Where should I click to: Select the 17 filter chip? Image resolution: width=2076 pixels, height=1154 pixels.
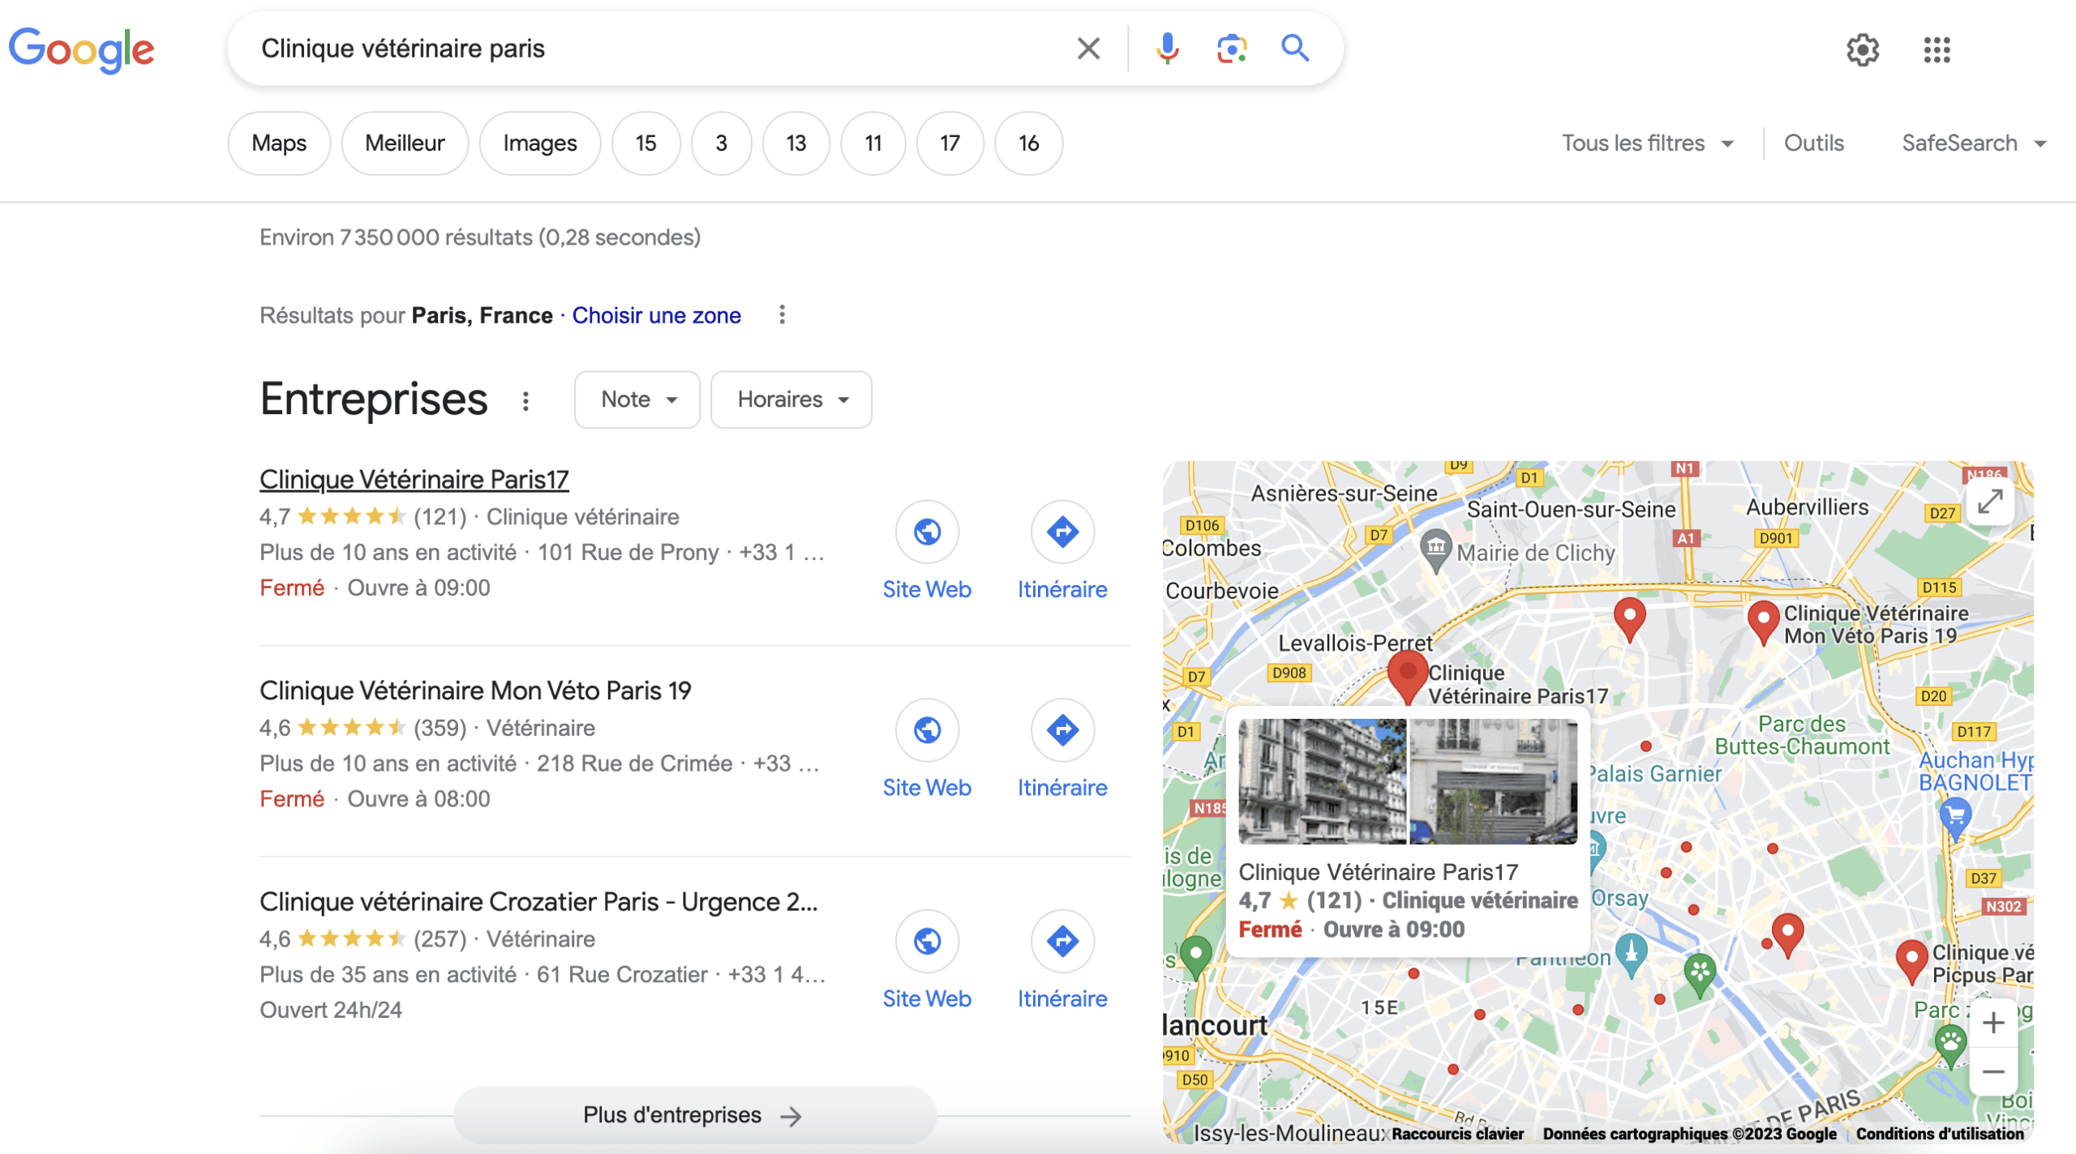click(950, 143)
